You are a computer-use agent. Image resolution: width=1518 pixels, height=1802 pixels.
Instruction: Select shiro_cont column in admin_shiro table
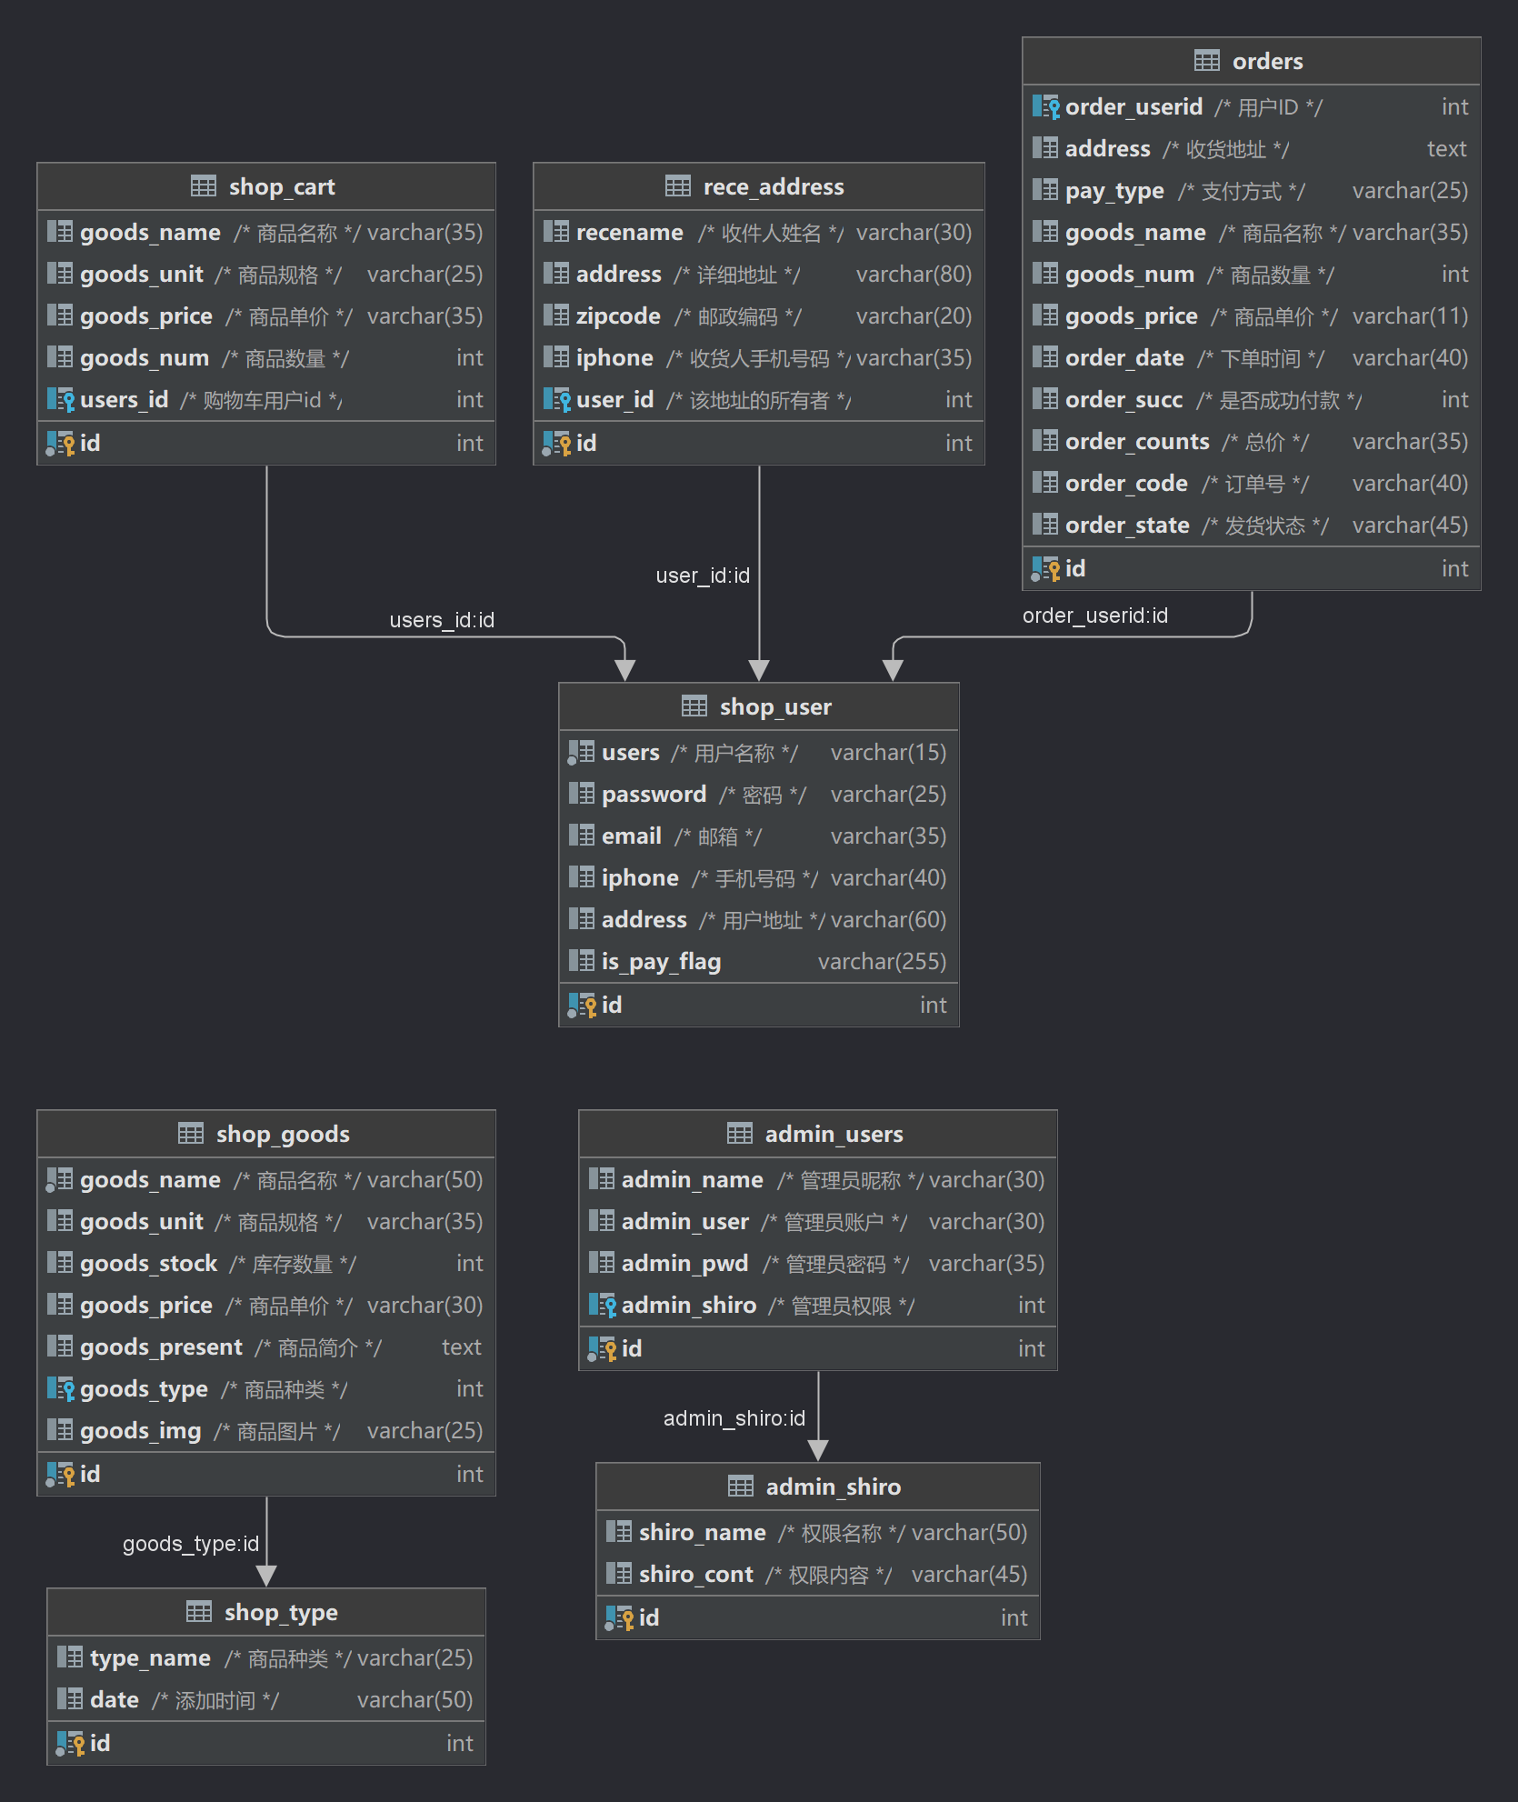[818, 1575]
